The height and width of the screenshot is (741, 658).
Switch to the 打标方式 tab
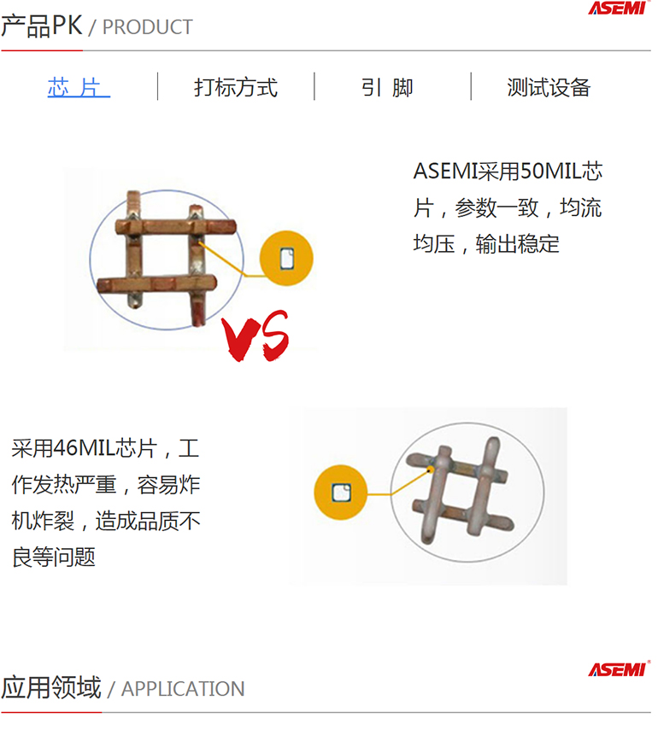[238, 87]
